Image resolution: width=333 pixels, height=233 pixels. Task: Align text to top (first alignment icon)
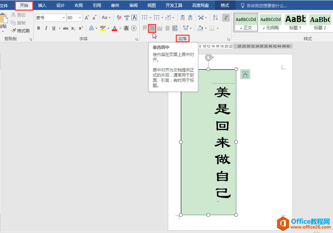(x=144, y=28)
